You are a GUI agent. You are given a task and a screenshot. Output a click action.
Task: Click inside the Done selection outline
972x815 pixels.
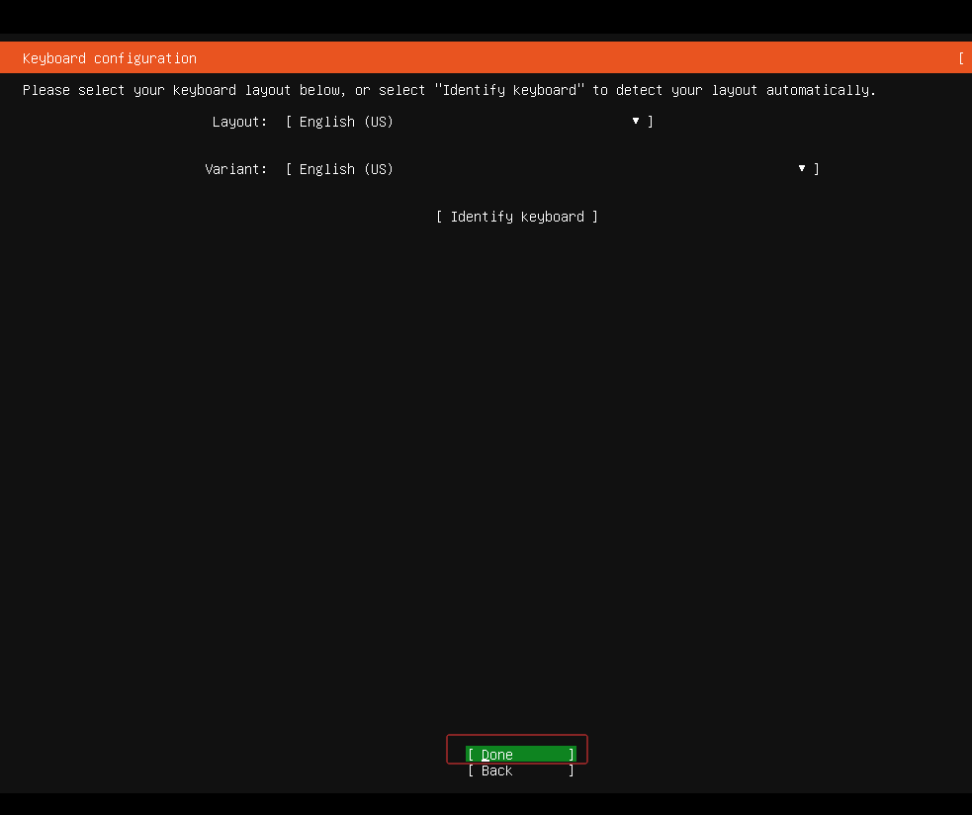click(x=516, y=749)
